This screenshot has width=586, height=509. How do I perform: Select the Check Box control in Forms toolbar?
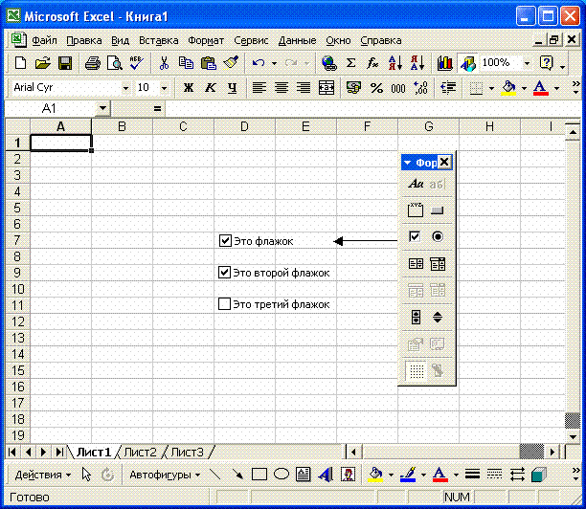pyautogui.click(x=416, y=236)
